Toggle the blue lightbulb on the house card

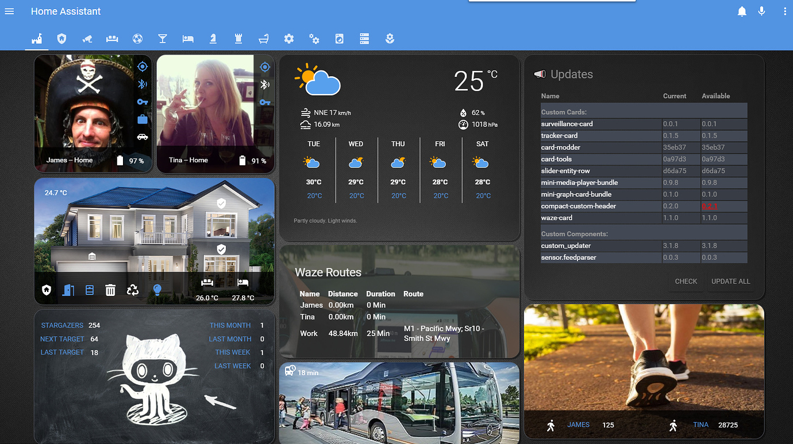[x=157, y=290]
